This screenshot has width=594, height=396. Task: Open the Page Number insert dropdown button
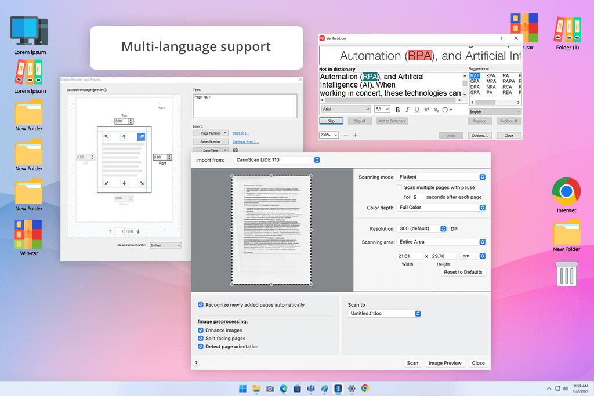211,133
